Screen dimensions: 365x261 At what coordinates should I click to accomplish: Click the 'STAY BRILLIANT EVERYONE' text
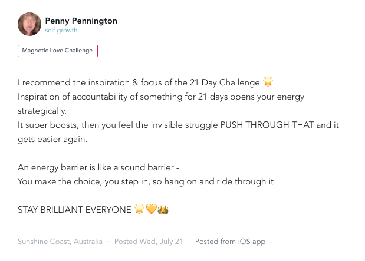tap(74, 210)
